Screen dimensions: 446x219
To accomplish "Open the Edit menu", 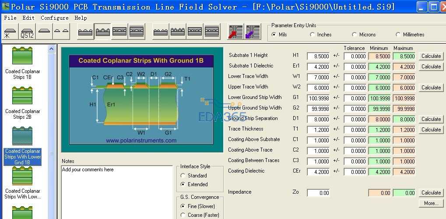I will click(28, 18).
